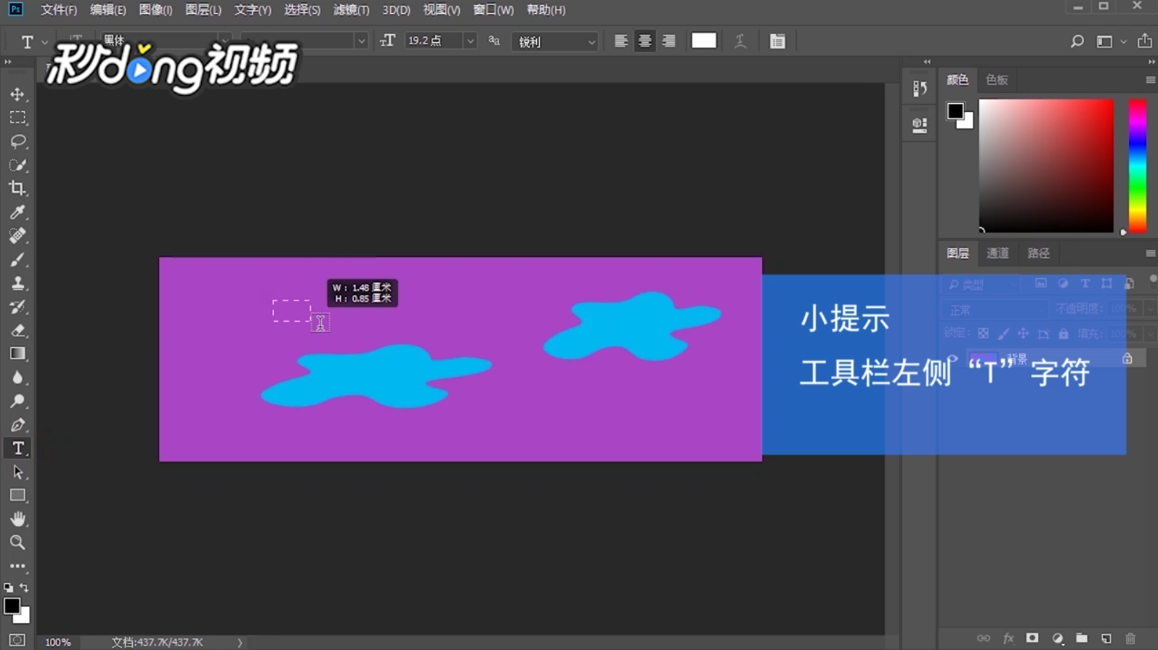This screenshot has height=650, width=1158.
Task: Click the hue spectrum slider
Action: 1138,166
